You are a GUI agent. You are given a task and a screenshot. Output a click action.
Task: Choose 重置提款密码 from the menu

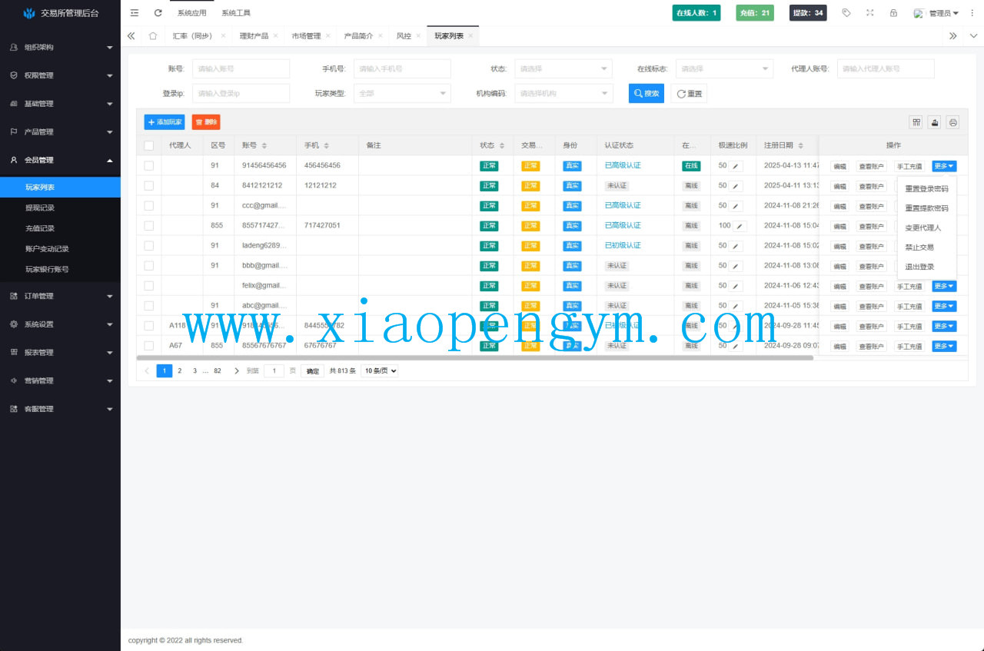point(926,208)
